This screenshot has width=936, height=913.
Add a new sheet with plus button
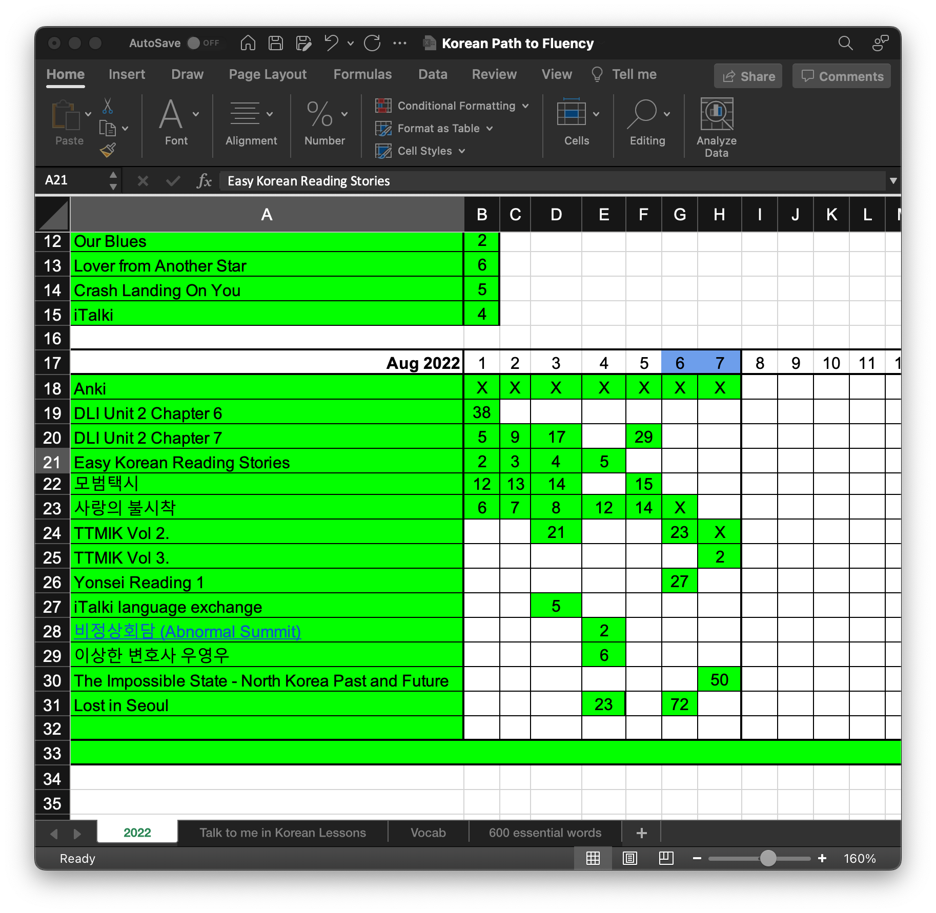pyautogui.click(x=641, y=833)
